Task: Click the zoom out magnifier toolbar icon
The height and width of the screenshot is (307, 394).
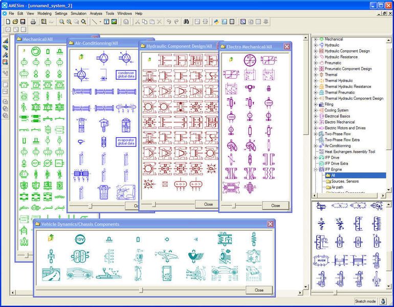Action: pos(69,21)
